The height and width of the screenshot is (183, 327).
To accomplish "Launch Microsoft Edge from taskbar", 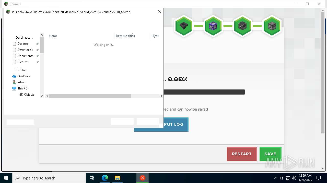I will (105, 178).
